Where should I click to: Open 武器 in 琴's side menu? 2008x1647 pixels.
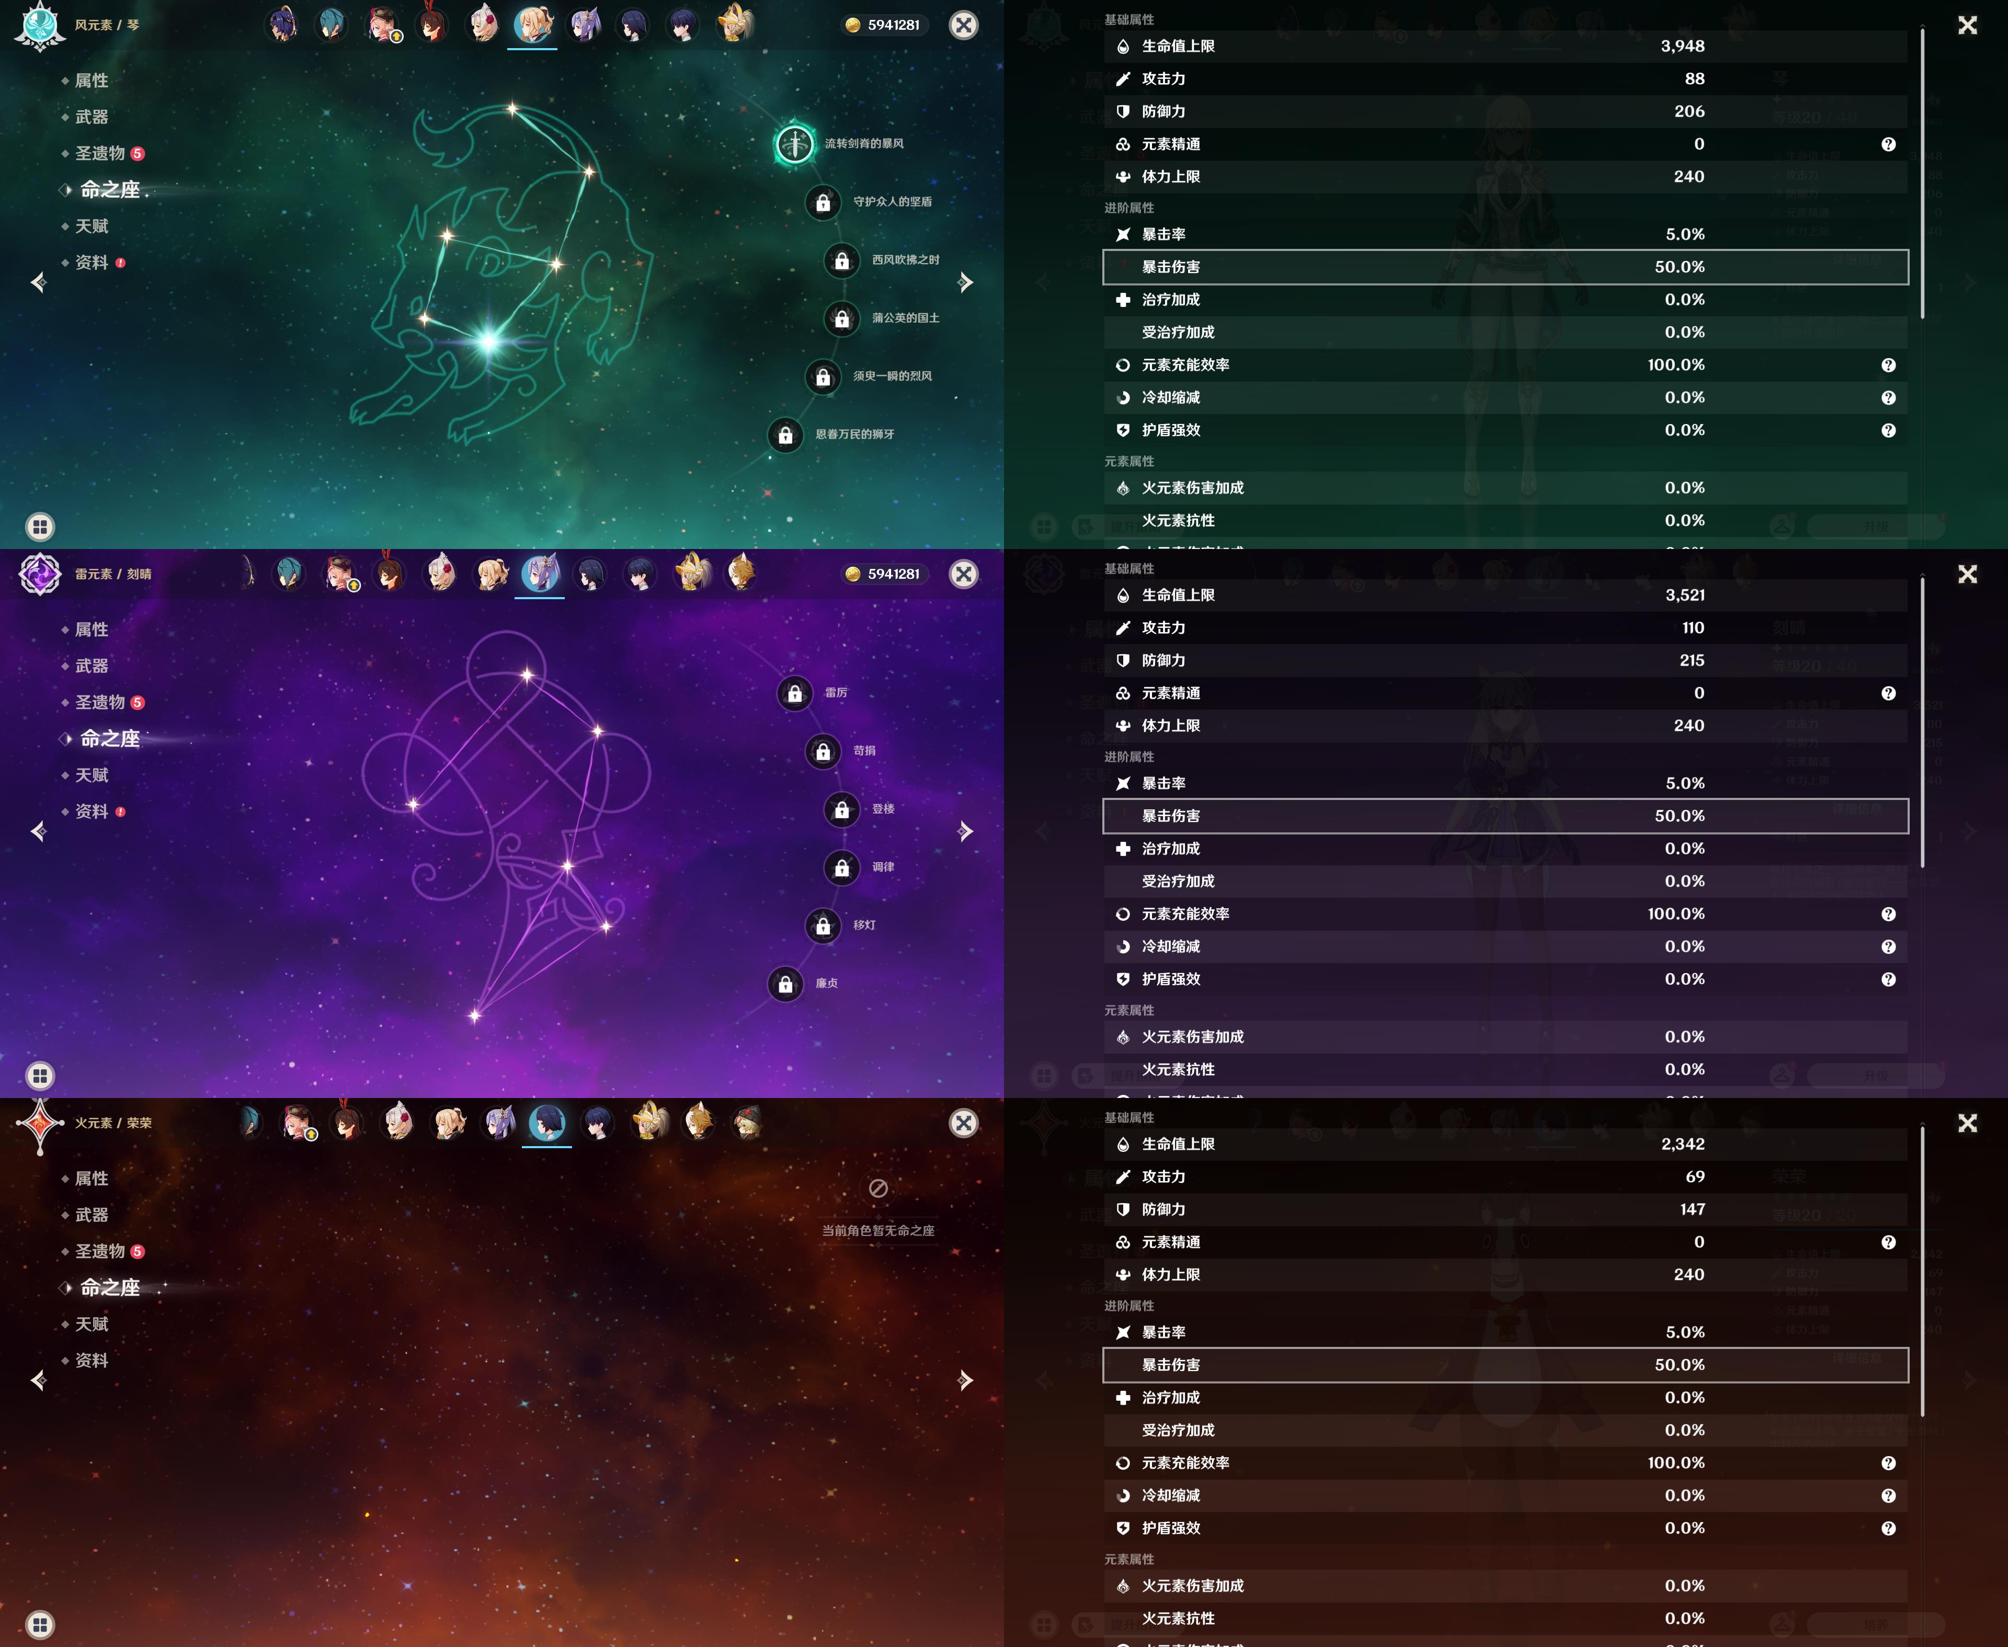[91, 117]
